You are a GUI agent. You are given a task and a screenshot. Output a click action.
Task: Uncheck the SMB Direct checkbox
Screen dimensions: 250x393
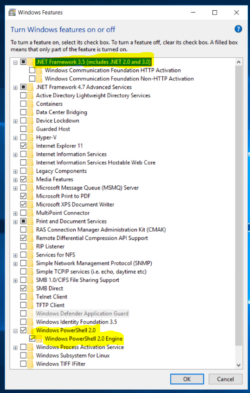coord(23,288)
